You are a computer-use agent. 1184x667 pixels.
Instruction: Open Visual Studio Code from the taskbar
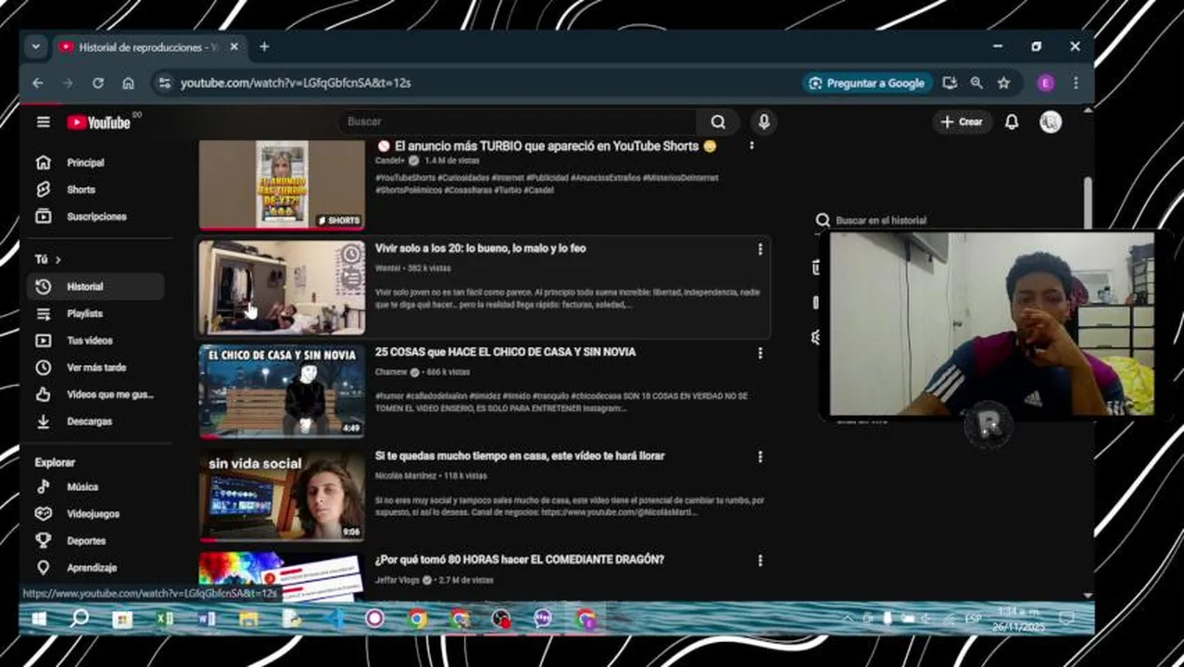pyautogui.click(x=334, y=619)
